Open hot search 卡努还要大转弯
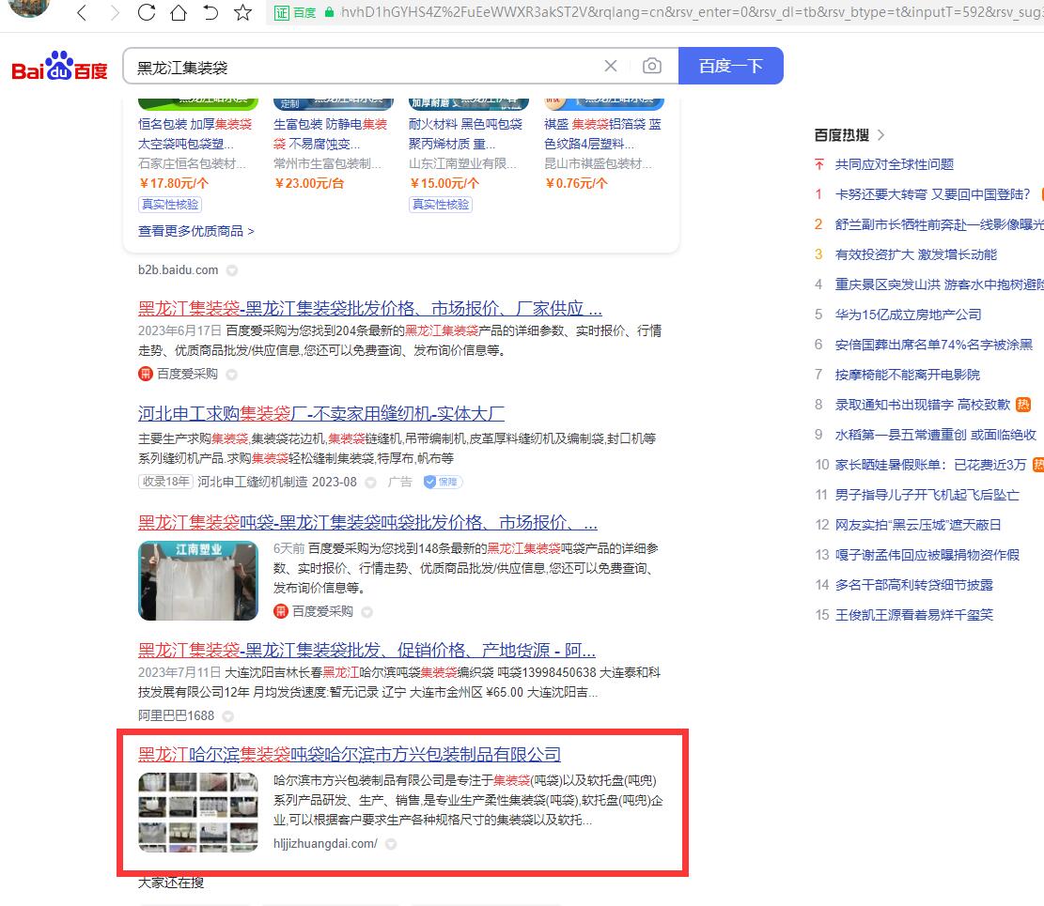Screen dimensions: 1044x906 [x=932, y=194]
